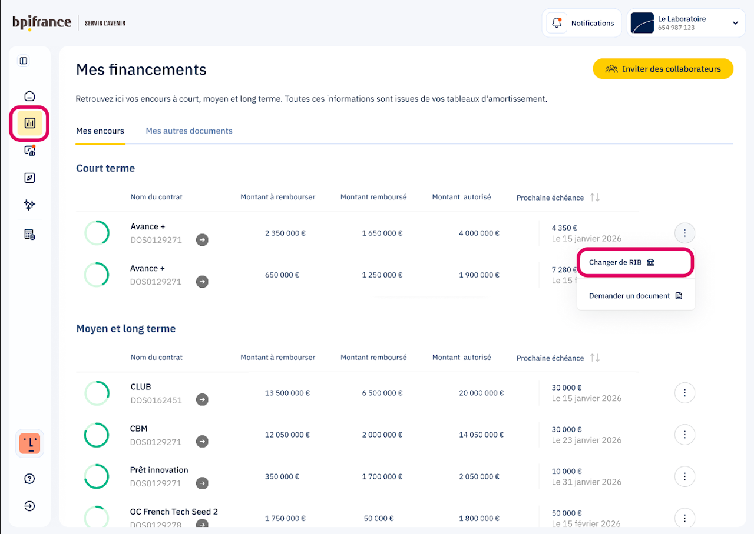The image size is (754, 534).
Task: Open the arrow icon in the Prêt innovation row
Action: (202, 483)
